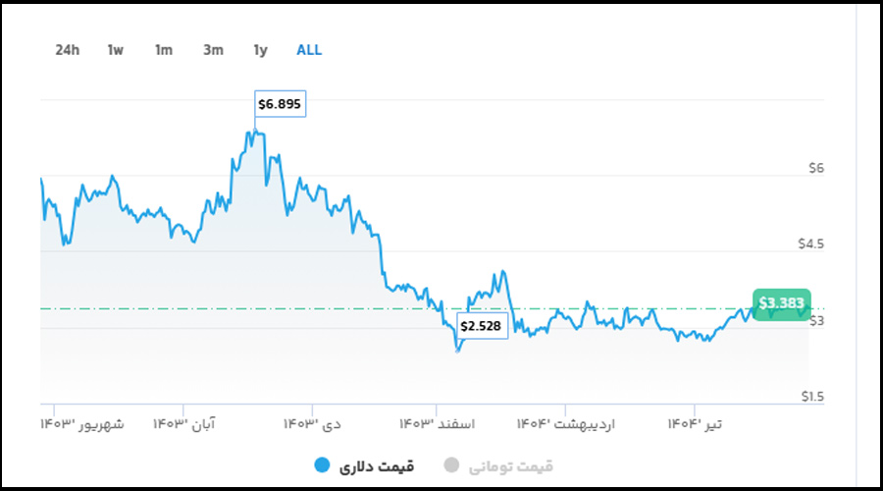
Task: Toggle the قیمت دلاری series label
Action: [377, 465]
